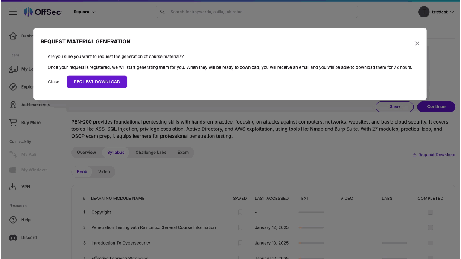The image size is (461, 259).
Task: Mark Introduction To Cybersecurity as completed
Action: [430, 243]
